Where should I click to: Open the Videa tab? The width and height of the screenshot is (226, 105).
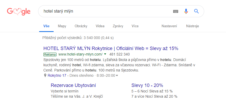tap(100, 26)
